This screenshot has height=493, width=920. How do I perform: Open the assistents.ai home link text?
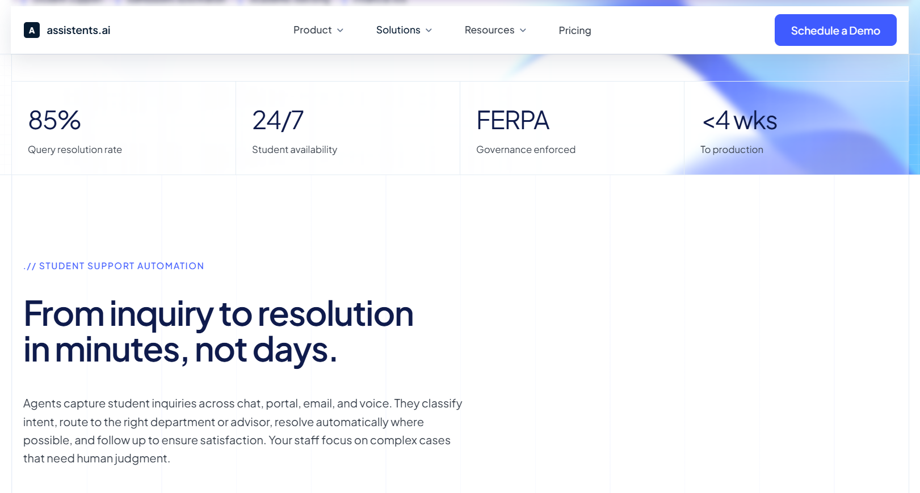pyautogui.click(x=78, y=30)
